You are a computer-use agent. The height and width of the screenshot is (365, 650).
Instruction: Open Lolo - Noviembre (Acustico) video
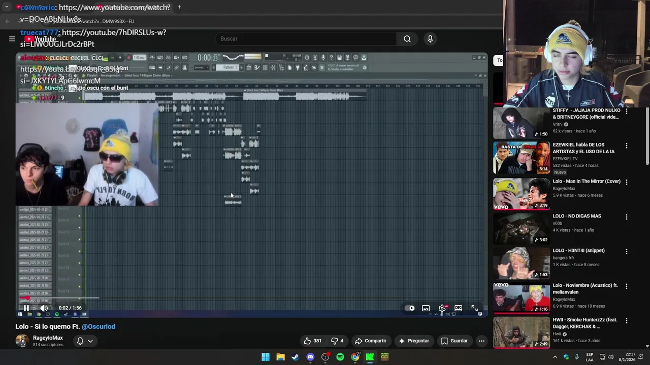(586, 288)
